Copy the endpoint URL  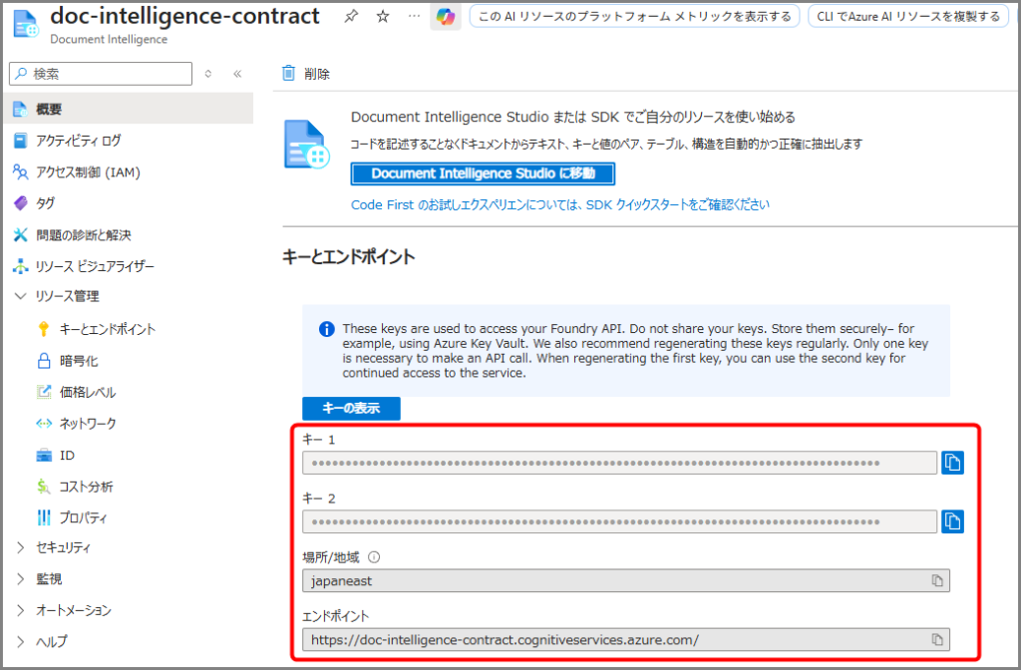[936, 639]
